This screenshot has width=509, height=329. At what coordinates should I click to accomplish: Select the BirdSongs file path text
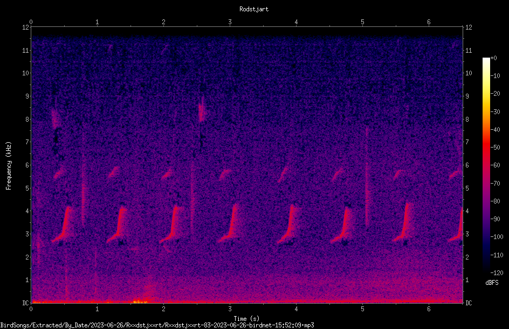pyautogui.click(x=157, y=325)
